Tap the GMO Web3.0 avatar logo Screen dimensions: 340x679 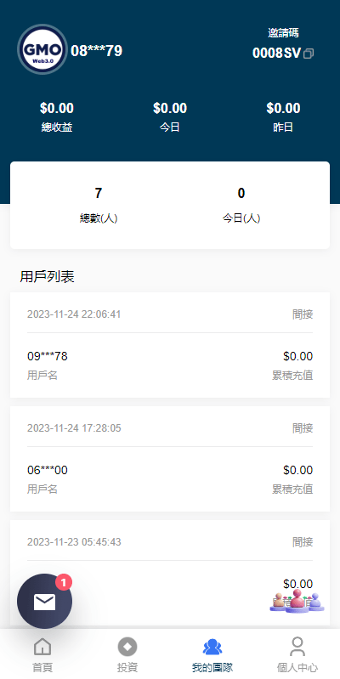click(42, 49)
